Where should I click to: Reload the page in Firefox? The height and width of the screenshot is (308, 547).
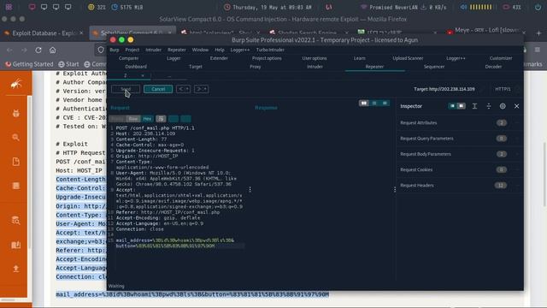(38, 50)
